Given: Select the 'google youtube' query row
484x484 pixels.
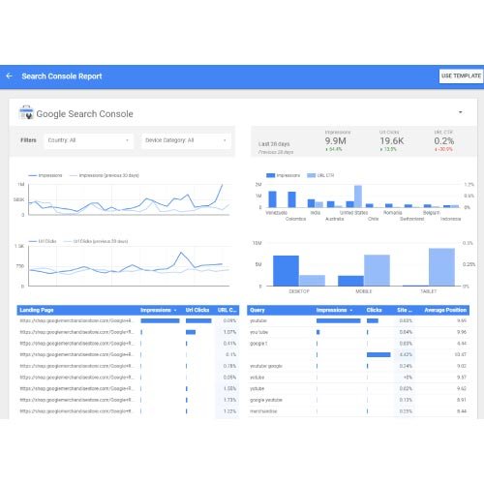Looking at the screenshot, I should [358, 400].
